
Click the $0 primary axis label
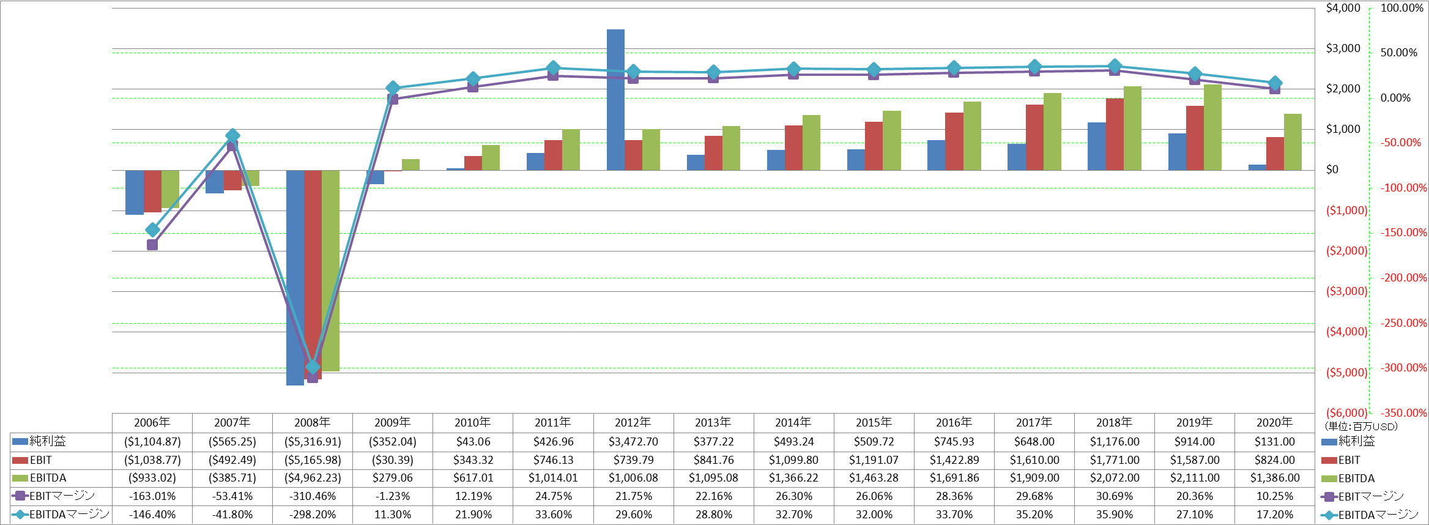1332,169
